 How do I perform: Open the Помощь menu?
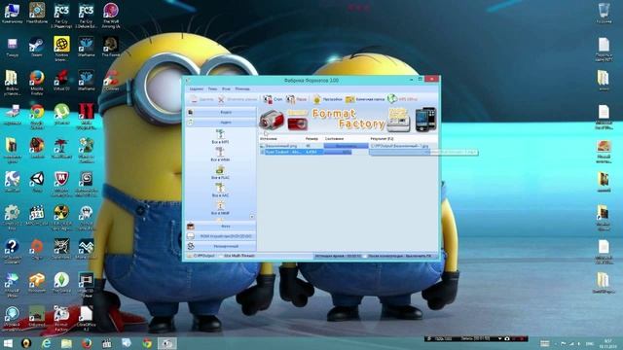click(x=242, y=88)
